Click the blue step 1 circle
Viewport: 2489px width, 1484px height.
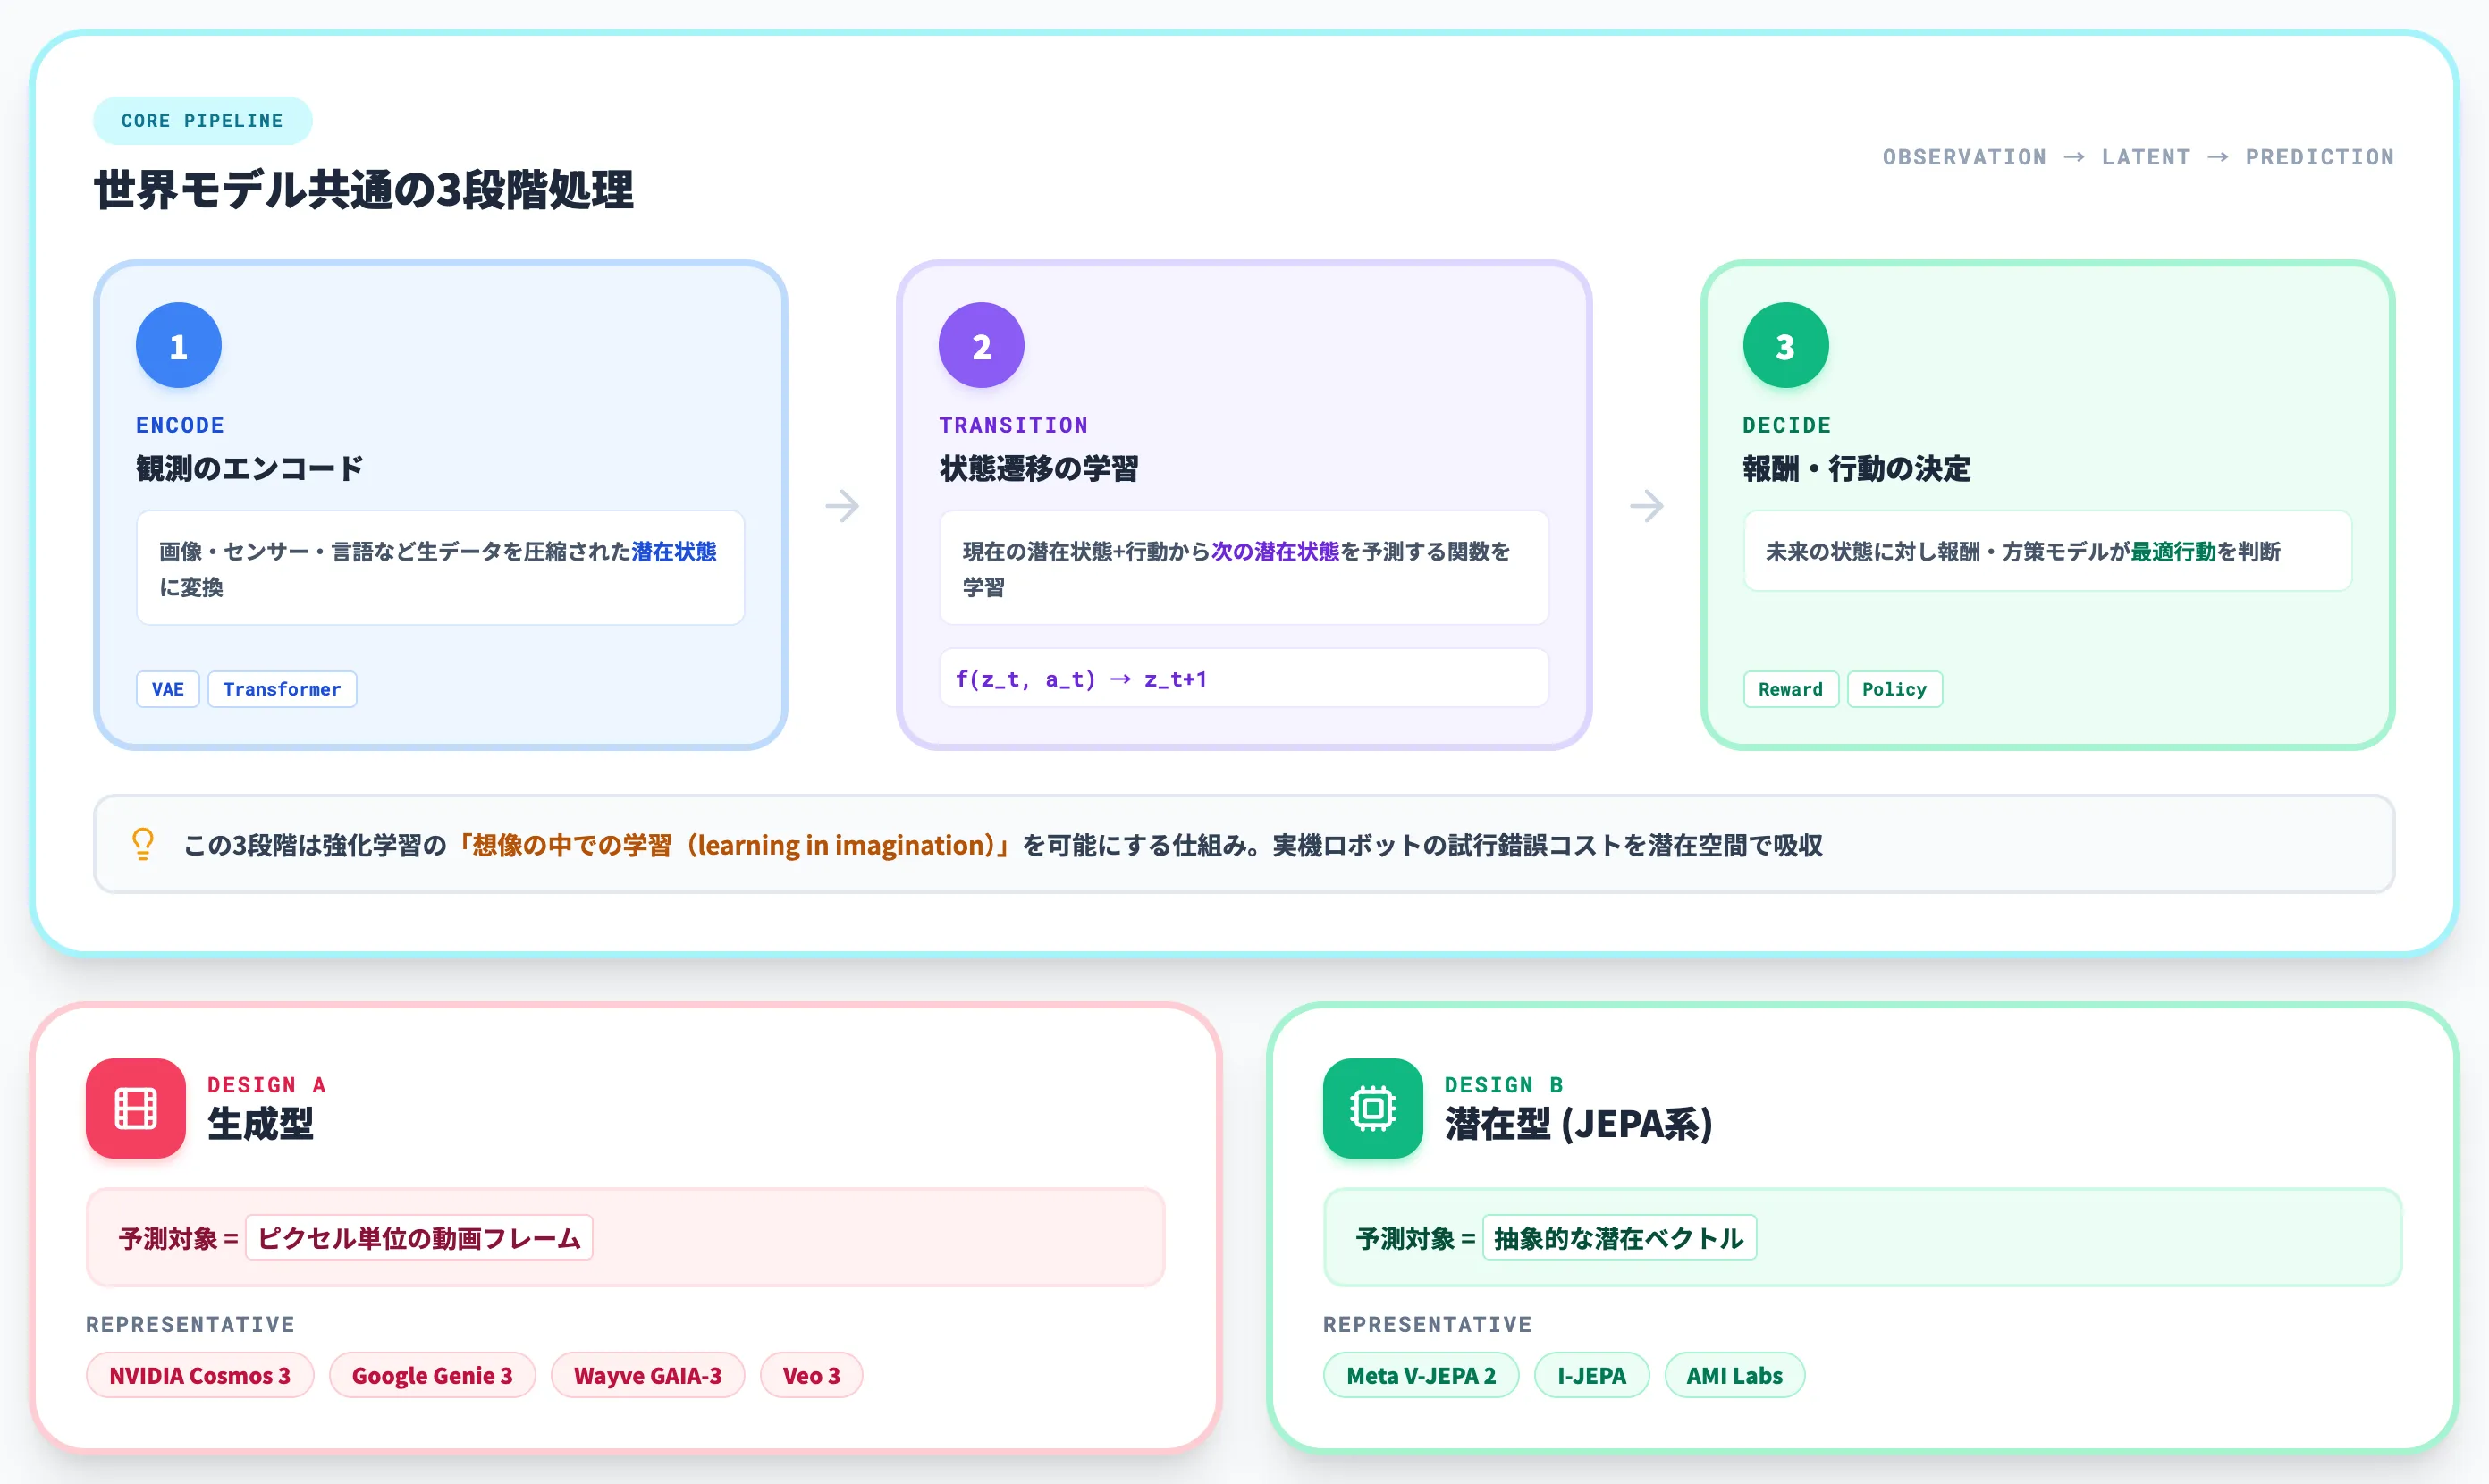point(178,345)
